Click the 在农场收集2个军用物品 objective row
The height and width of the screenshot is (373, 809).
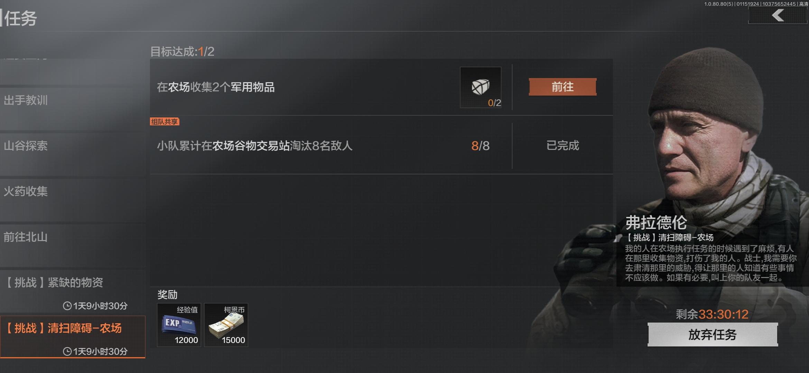pos(381,87)
